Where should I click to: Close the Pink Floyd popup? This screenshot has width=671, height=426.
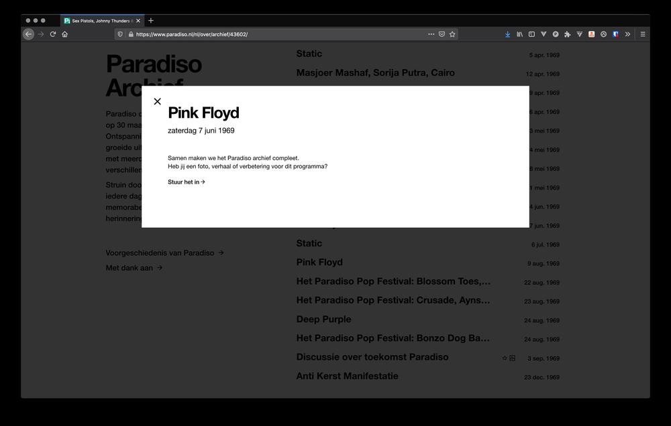tap(158, 102)
